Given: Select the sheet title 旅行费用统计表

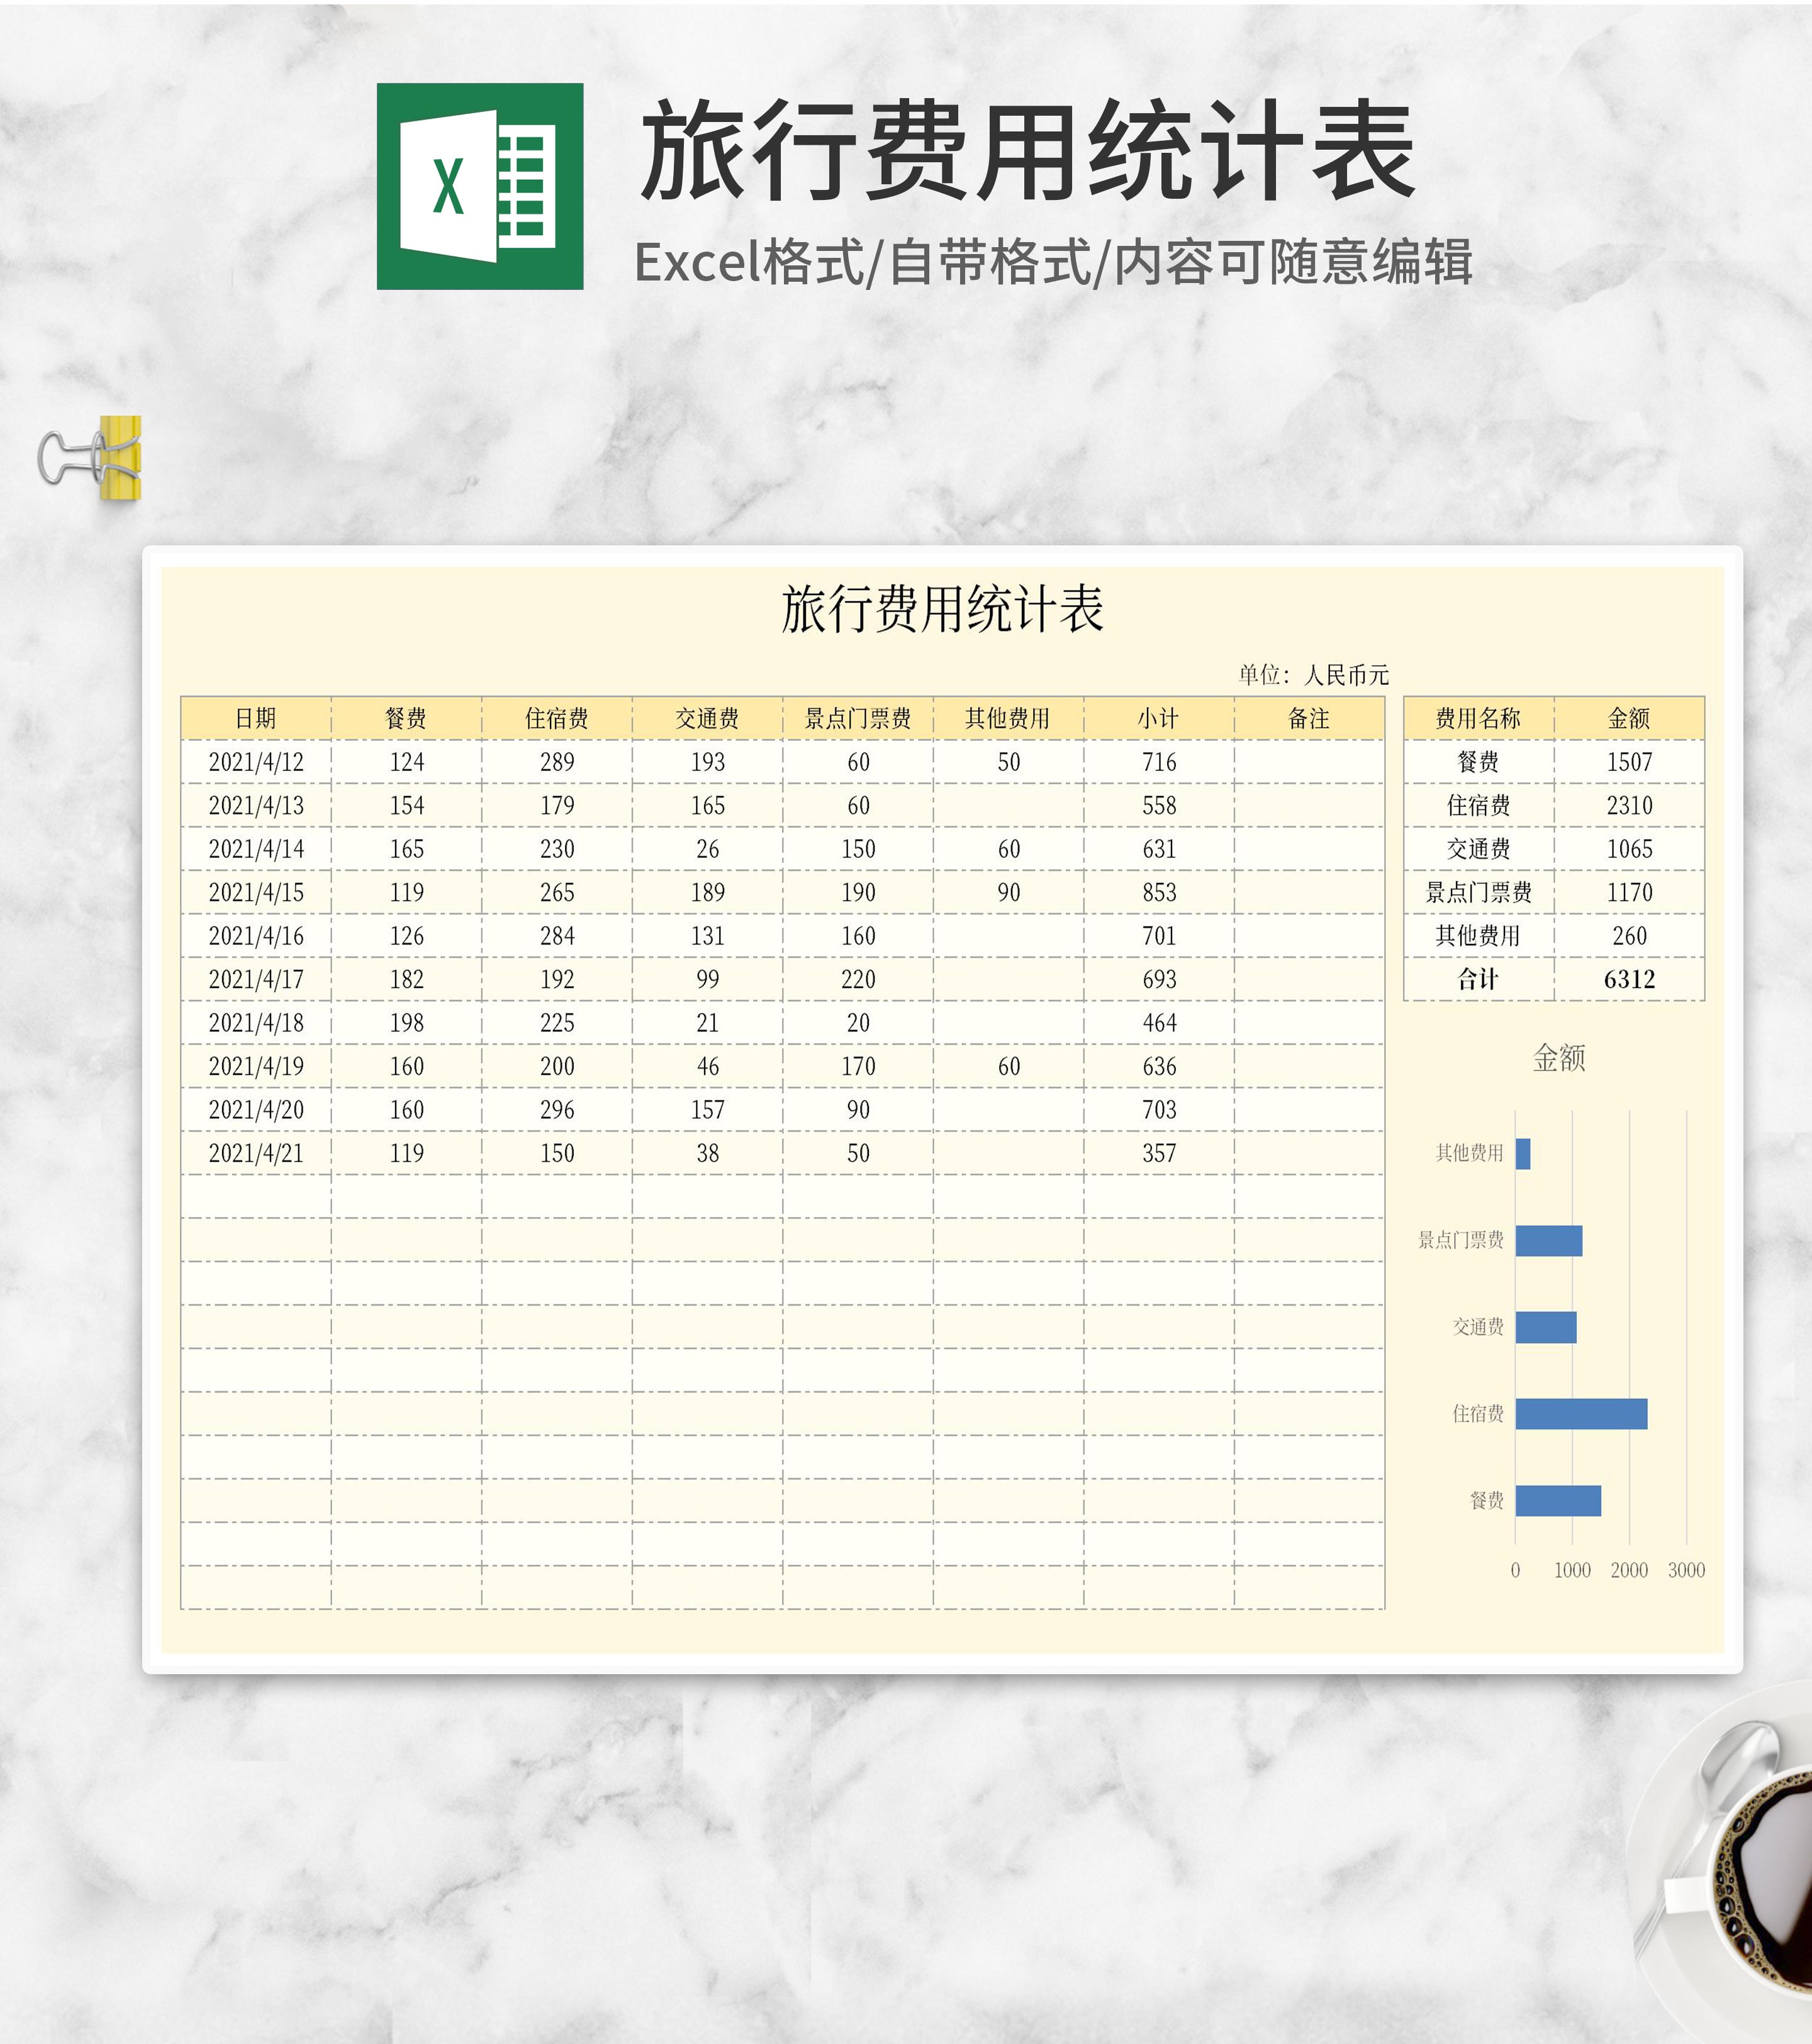Looking at the screenshot, I should point(941,609).
